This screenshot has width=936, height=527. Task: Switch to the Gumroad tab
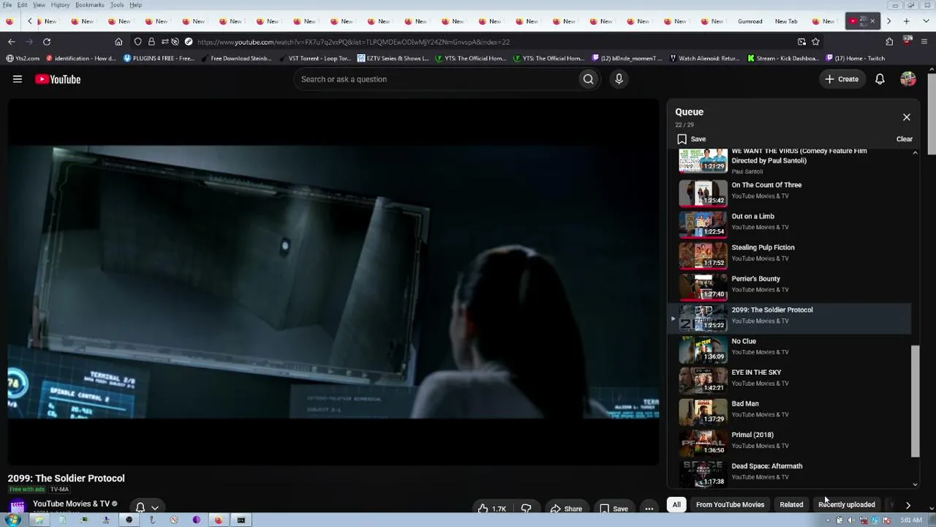pyautogui.click(x=750, y=21)
